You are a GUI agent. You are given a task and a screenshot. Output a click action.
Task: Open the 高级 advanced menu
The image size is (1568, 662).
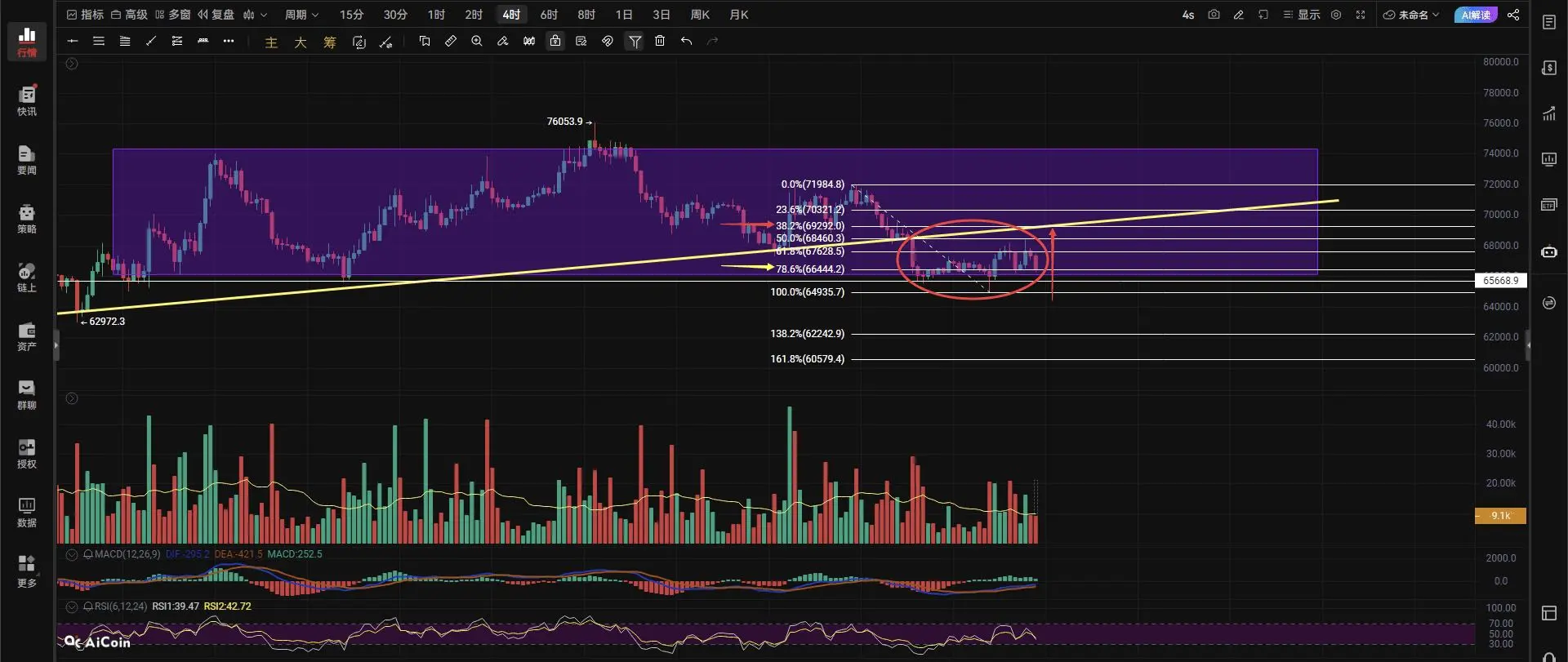coord(129,15)
